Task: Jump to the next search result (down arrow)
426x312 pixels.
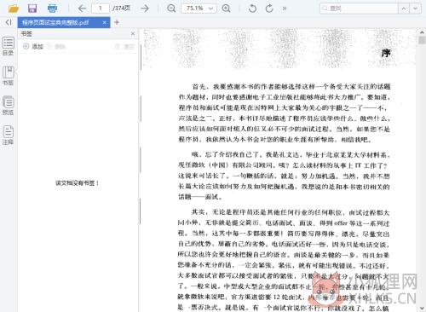Action: point(416,9)
